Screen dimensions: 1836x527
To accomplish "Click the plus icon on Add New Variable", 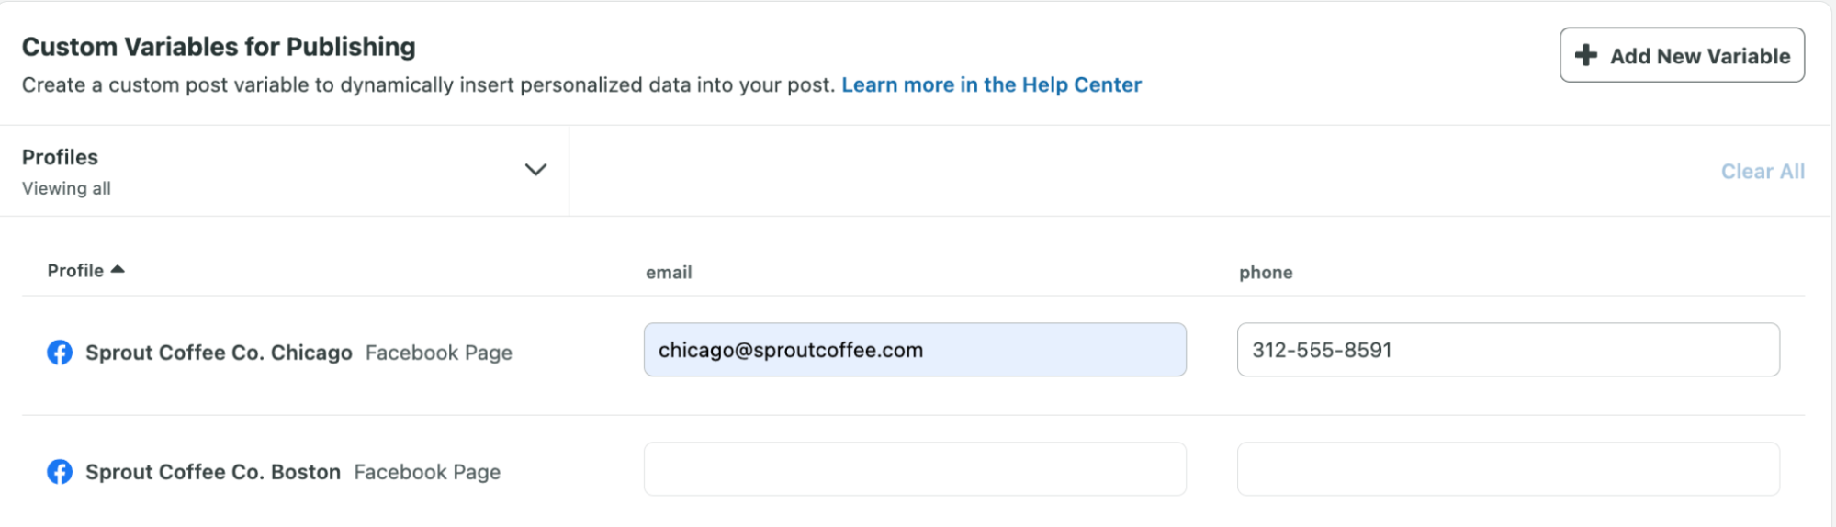I will tap(1585, 55).
